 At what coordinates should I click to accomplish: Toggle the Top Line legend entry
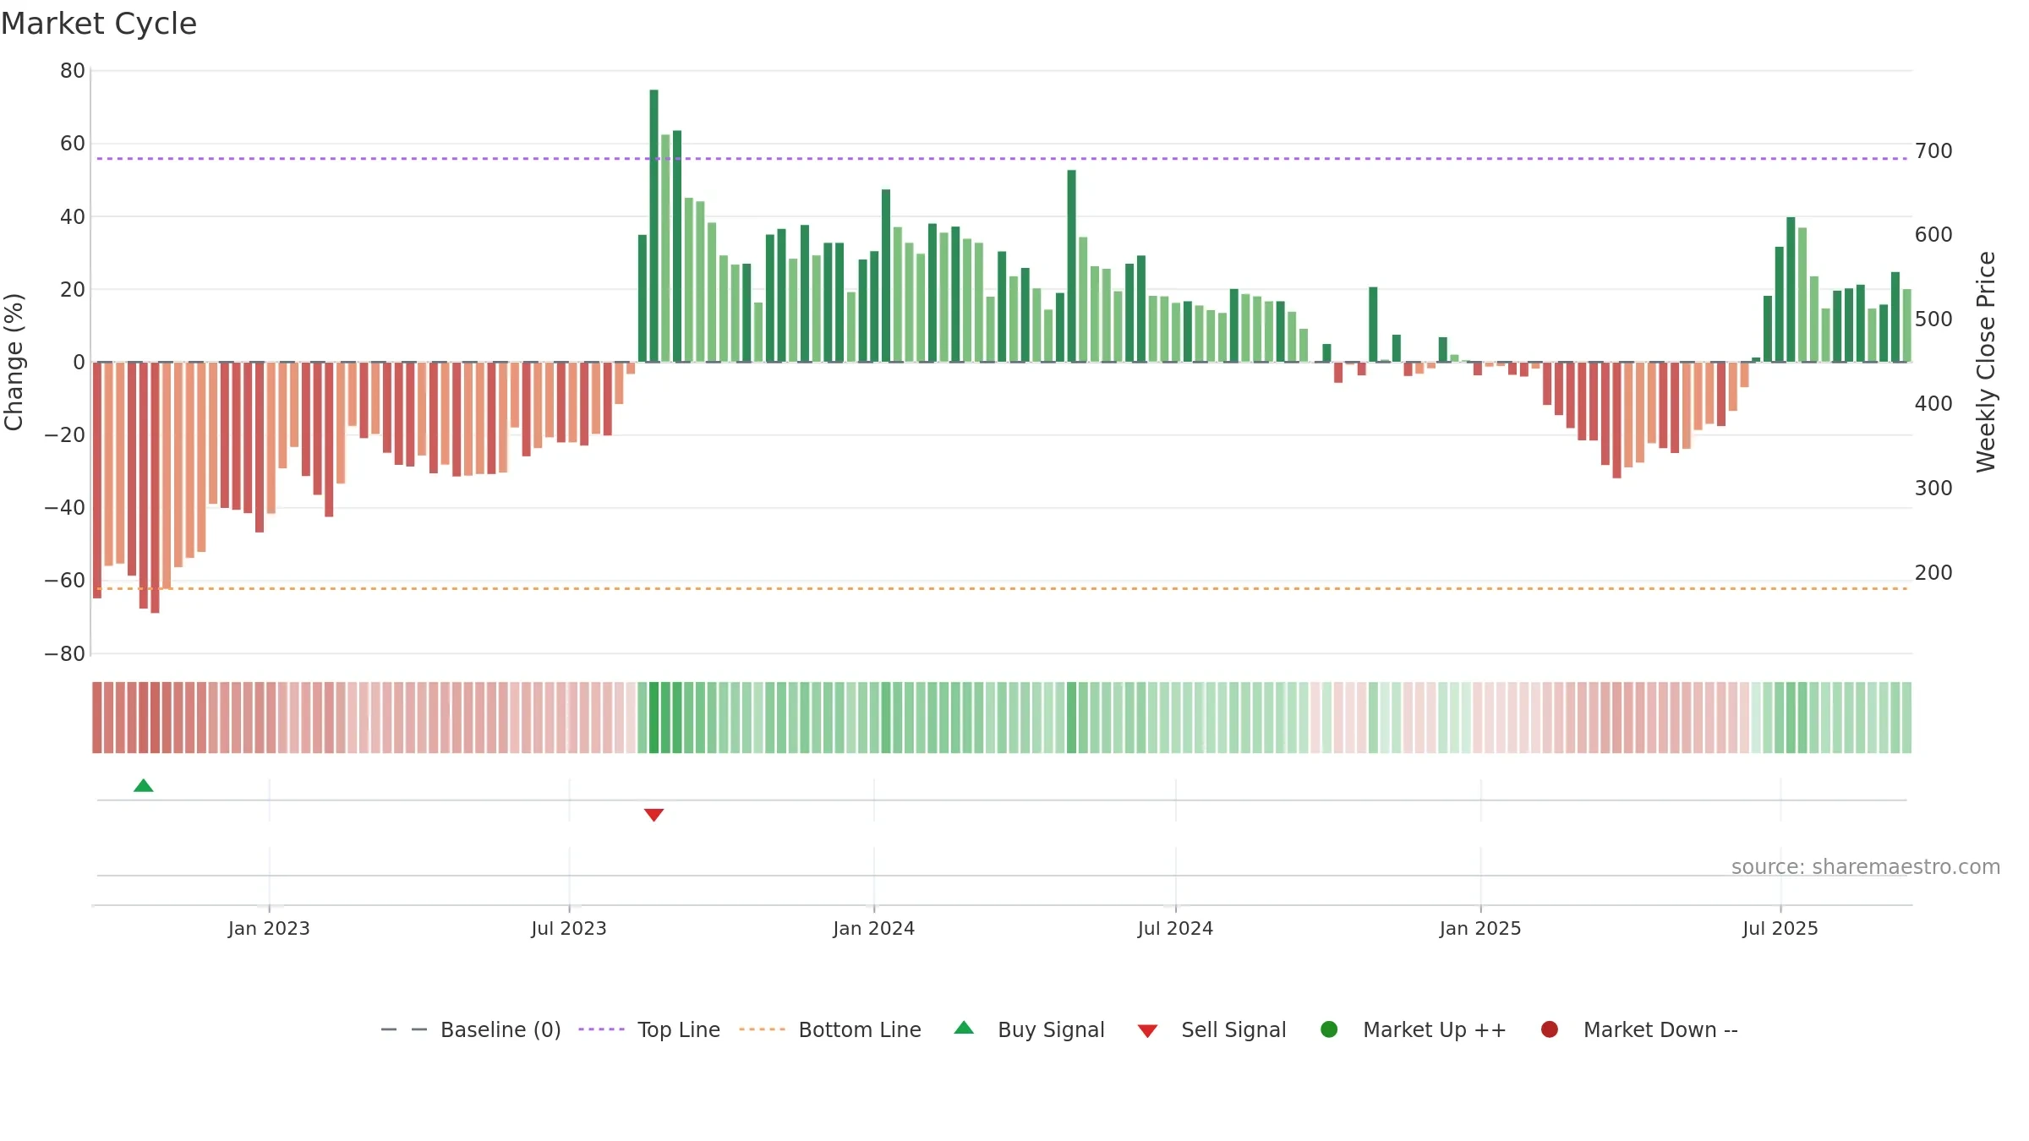tap(649, 1029)
